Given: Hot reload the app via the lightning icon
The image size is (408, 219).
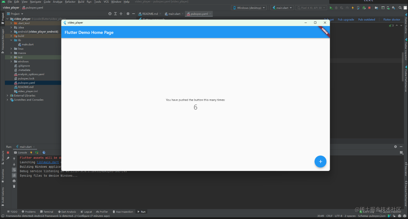Looking at the screenshot, I should (352, 8).
